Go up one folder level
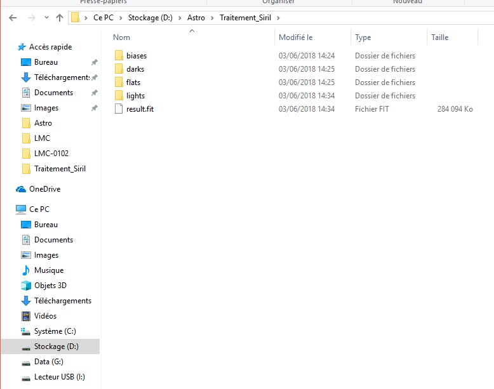Screen dimensions: 494x389 [60, 18]
